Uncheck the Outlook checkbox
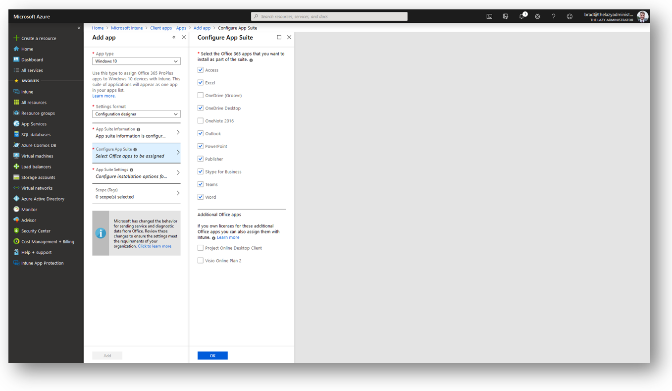 tap(201, 133)
